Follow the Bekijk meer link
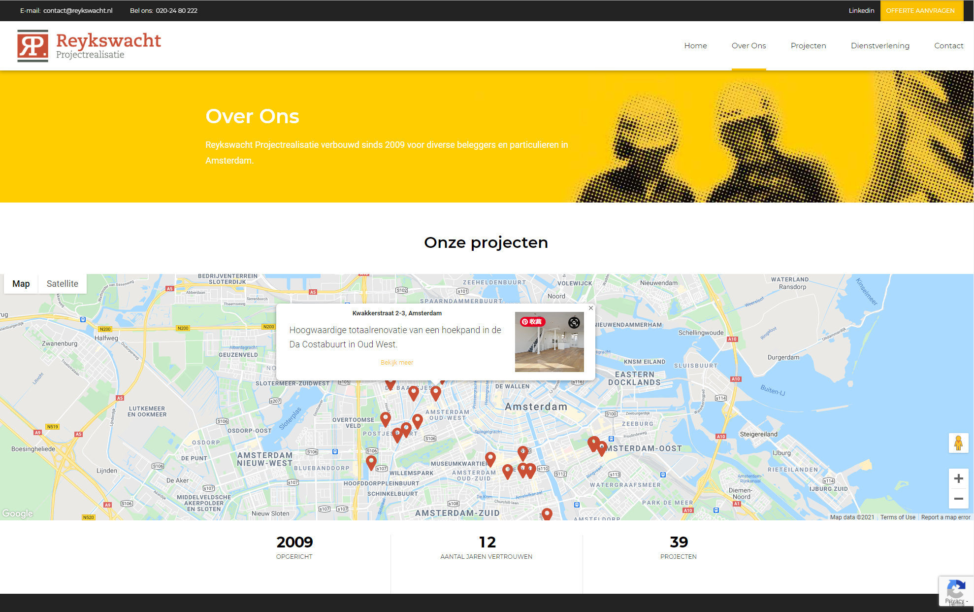 click(x=396, y=362)
